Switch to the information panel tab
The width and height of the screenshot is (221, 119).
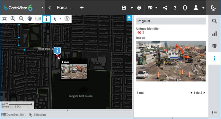[x=214, y=58]
